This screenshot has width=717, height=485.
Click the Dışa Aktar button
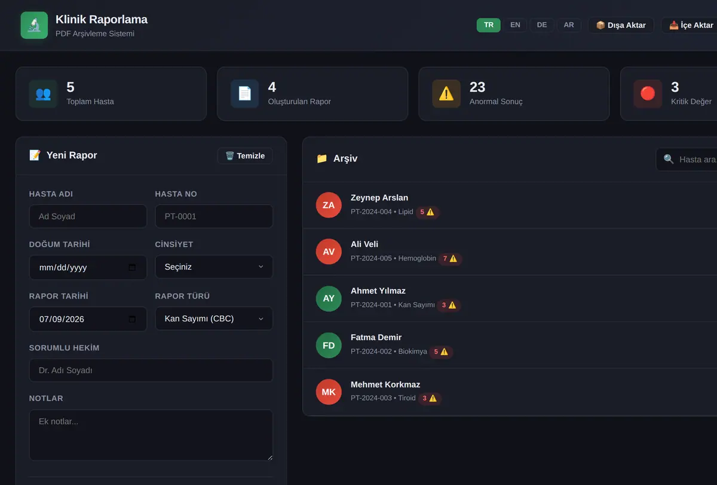point(621,25)
